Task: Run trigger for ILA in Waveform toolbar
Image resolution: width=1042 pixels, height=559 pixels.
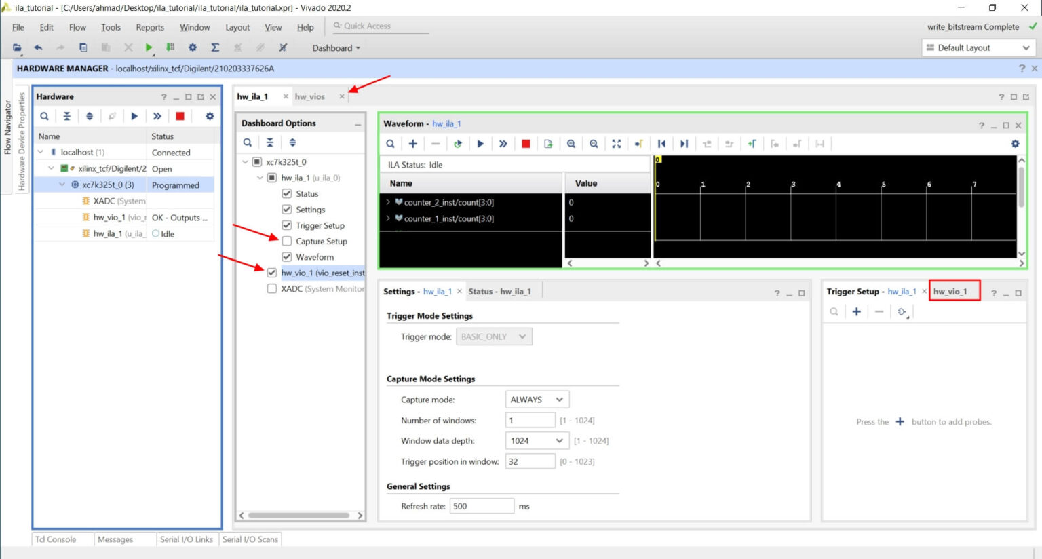Action: point(480,144)
